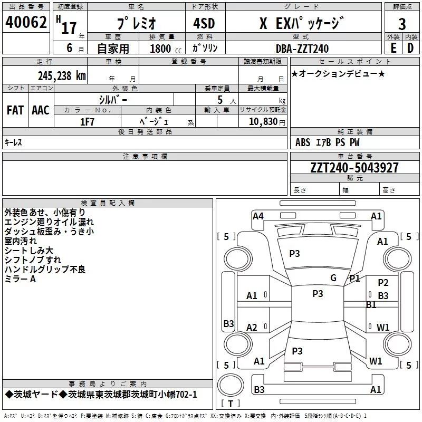Viewport: 422px width, 422px height.
Task: Click the B1 dent marker on diagram
Action: [371, 305]
